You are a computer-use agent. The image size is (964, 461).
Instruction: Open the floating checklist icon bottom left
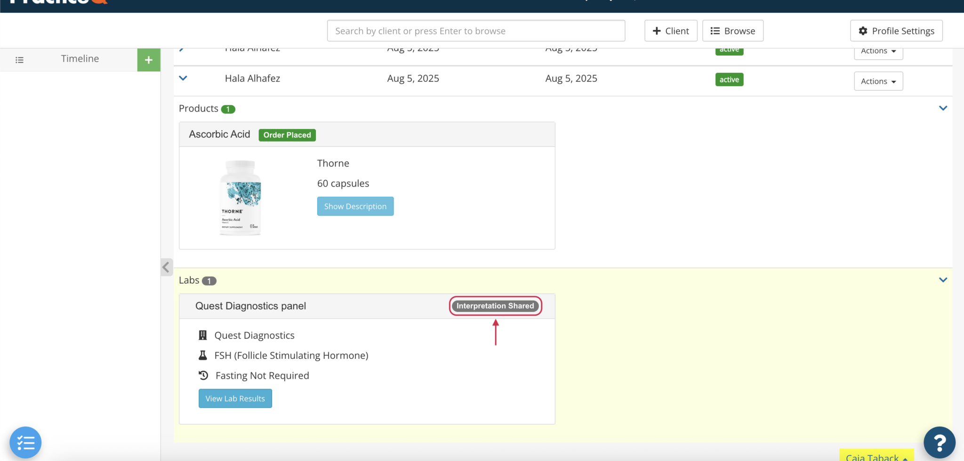click(x=25, y=442)
